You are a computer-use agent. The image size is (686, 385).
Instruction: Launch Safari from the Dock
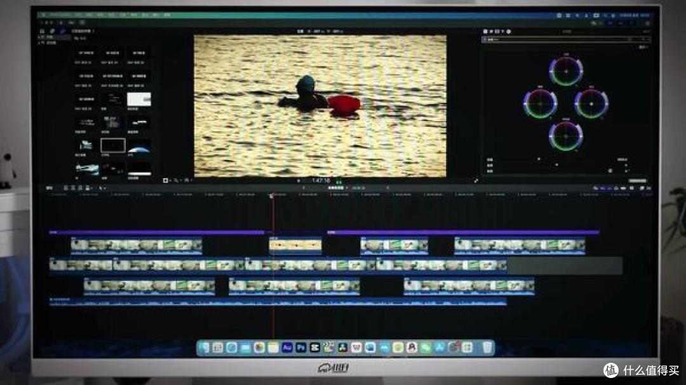(231, 348)
